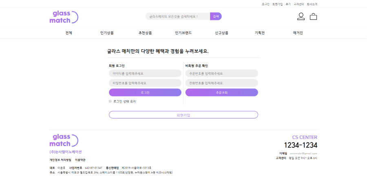Open 개인정보 처리방침 footer link
This screenshot has width=367, height=184.
60,160
